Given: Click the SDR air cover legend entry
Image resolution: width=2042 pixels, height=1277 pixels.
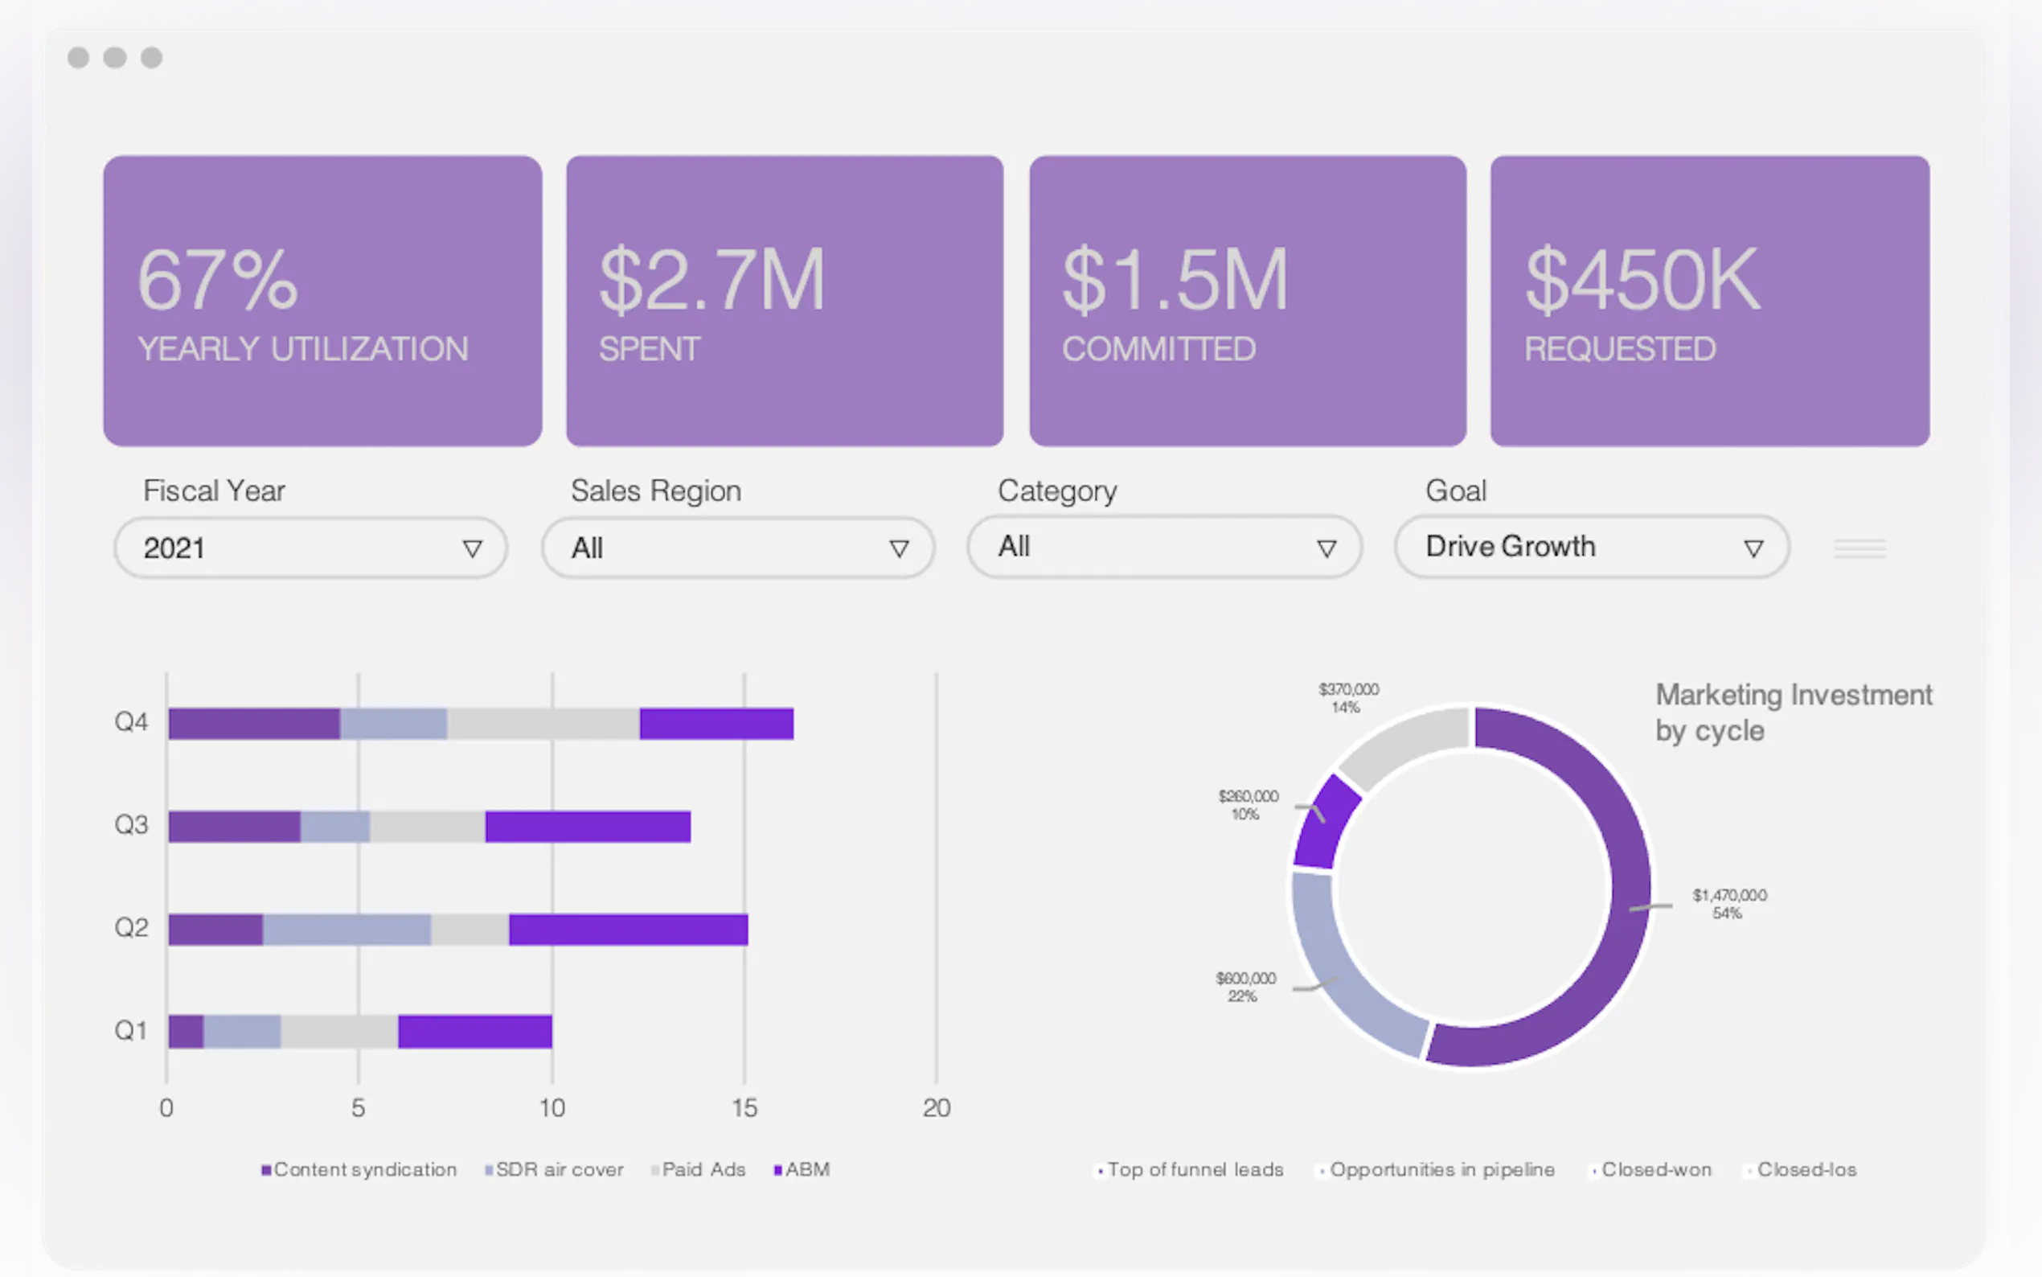Looking at the screenshot, I should click(x=558, y=1170).
